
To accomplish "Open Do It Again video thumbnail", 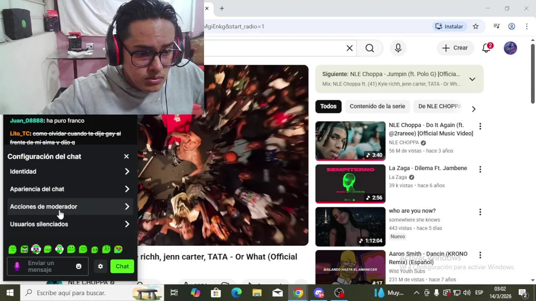I will point(350,141).
